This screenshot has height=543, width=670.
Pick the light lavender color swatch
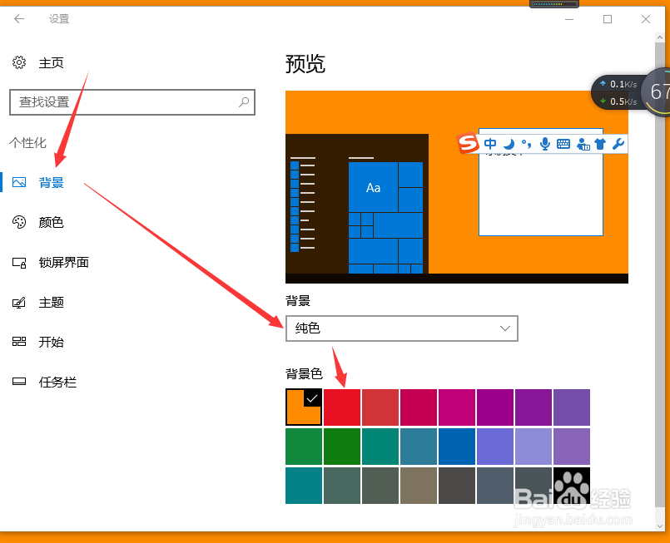point(534,447)
